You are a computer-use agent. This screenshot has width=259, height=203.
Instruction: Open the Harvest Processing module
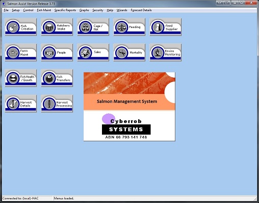57,104
